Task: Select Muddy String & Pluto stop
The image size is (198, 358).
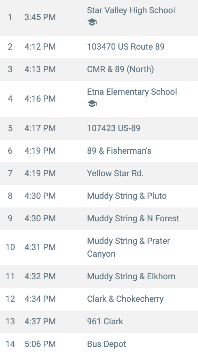Action: tap(127, 196)
